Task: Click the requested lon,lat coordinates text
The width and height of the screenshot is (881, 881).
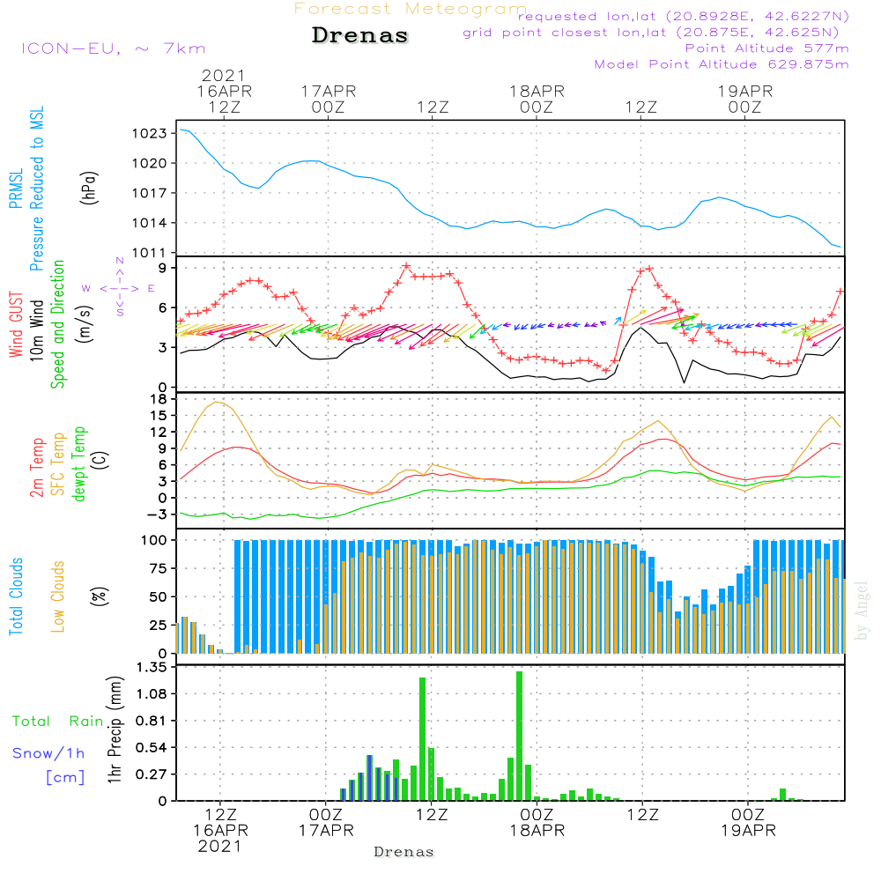Action: coord(684,16)
